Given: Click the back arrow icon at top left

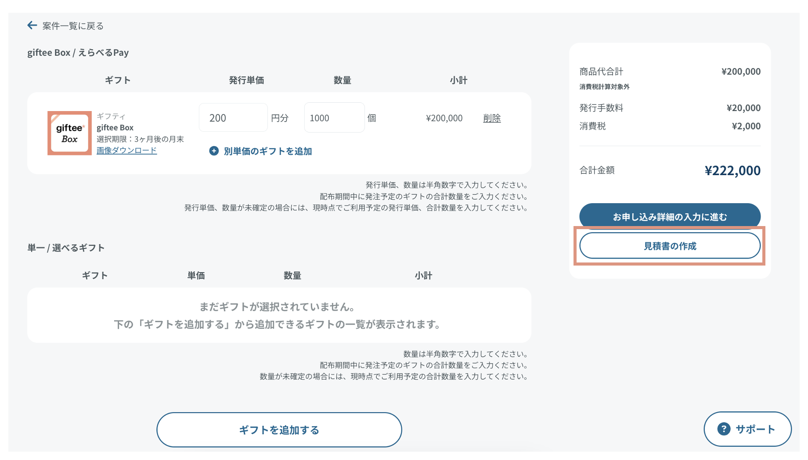Looking at the screenshot, I should point(32,25).
